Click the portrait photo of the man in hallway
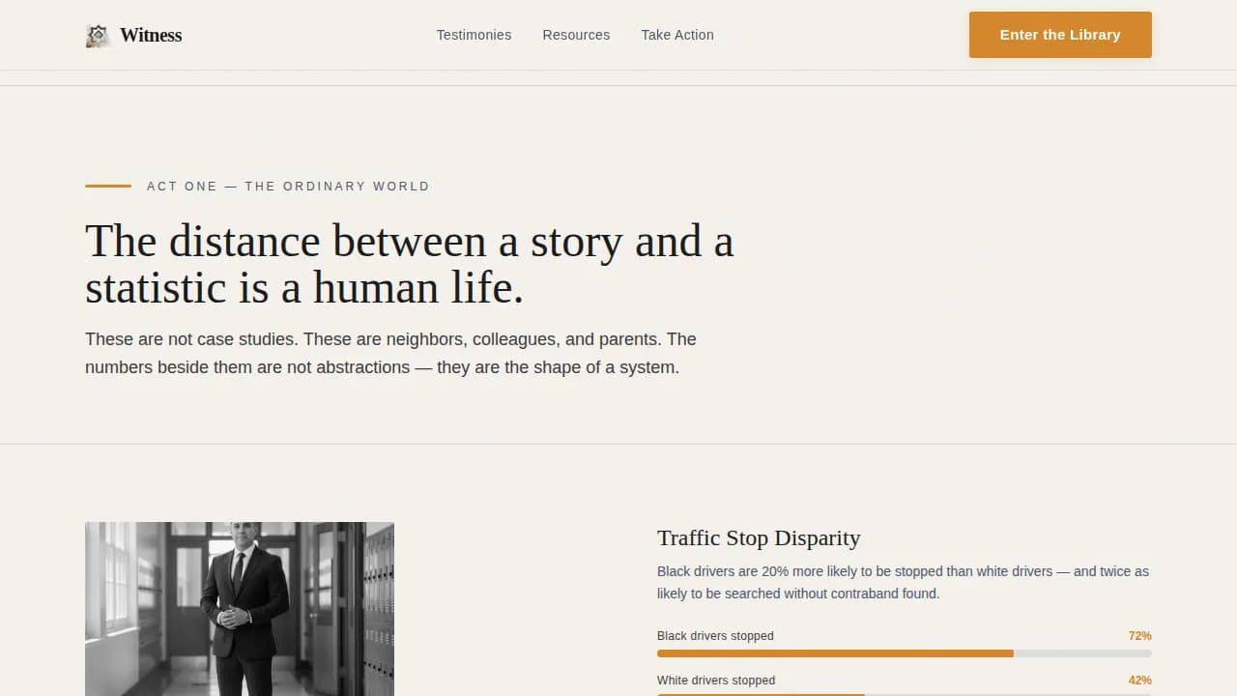Viewport: 1237px width, 696px height. pos(240,609)
